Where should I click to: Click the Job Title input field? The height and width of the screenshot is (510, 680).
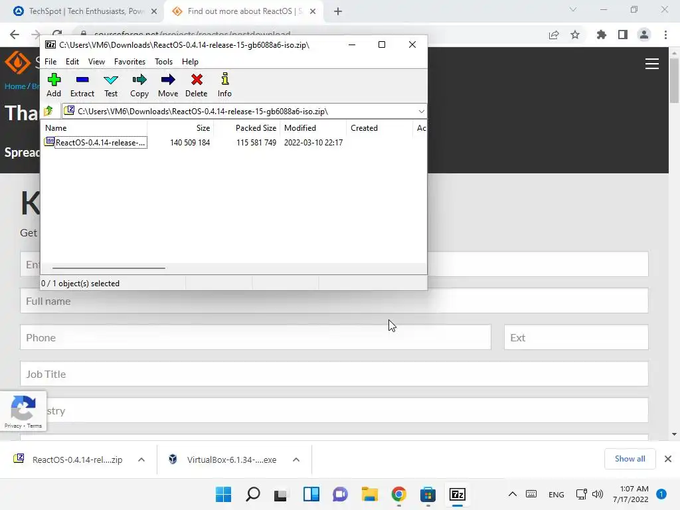tap(334, 374)
